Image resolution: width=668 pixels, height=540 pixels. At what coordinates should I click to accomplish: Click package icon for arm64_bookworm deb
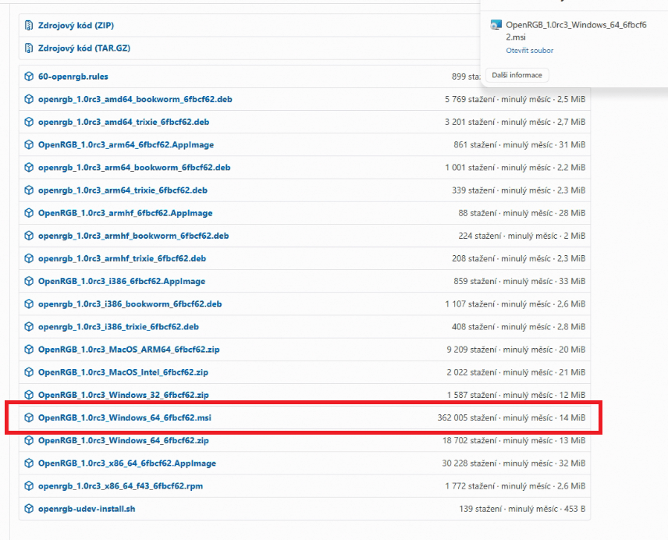coord(29,167)
